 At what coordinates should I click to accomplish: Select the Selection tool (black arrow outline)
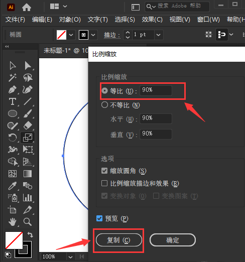coord(13,66)
